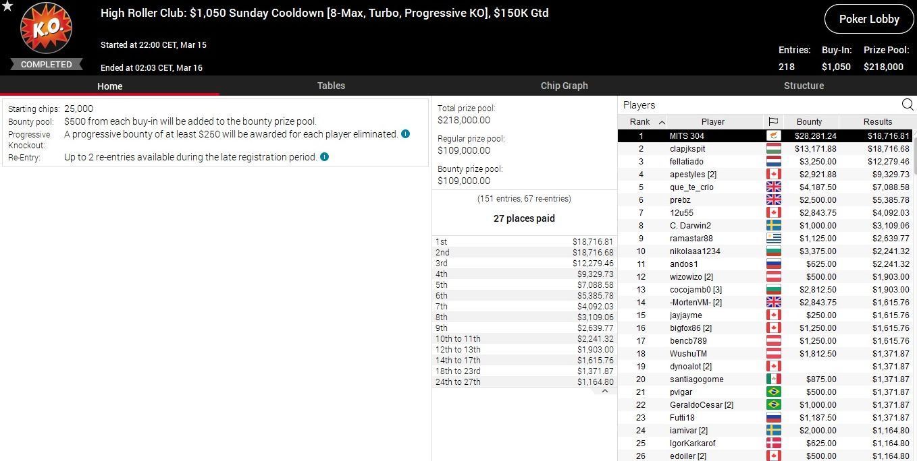917x461 pixels.
Task: Collapse the prize payouts list chevron
Action: tap(605, 391)
